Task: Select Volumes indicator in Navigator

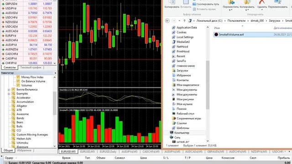Action: pos(26,85)
